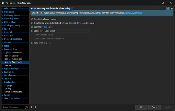Click the Explorer Replacement link in banner
This screenshot has width=175, height=111.
133,13
